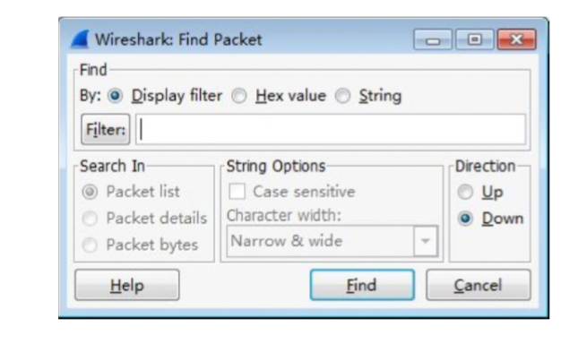Click inside the filter text field
Screen dimensions: 578x344
(331, 129)
